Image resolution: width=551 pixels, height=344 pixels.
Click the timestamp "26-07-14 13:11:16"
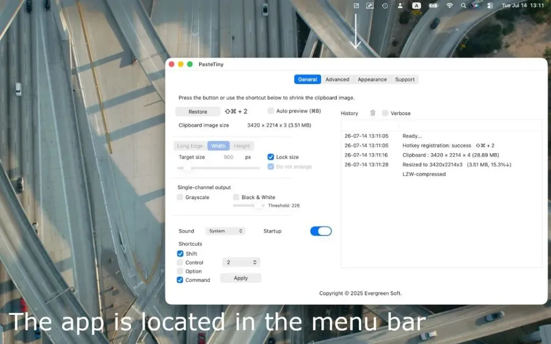[x=366, y=155]
